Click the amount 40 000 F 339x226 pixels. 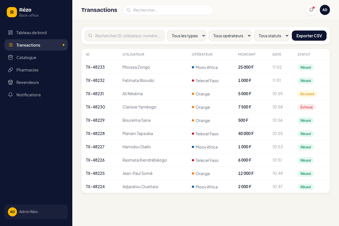click(246, 134)
